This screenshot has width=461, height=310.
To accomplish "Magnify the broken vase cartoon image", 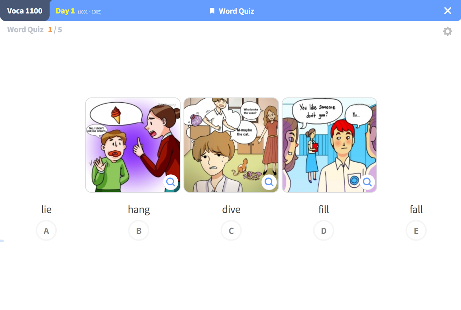I will [x=269, y=182].
